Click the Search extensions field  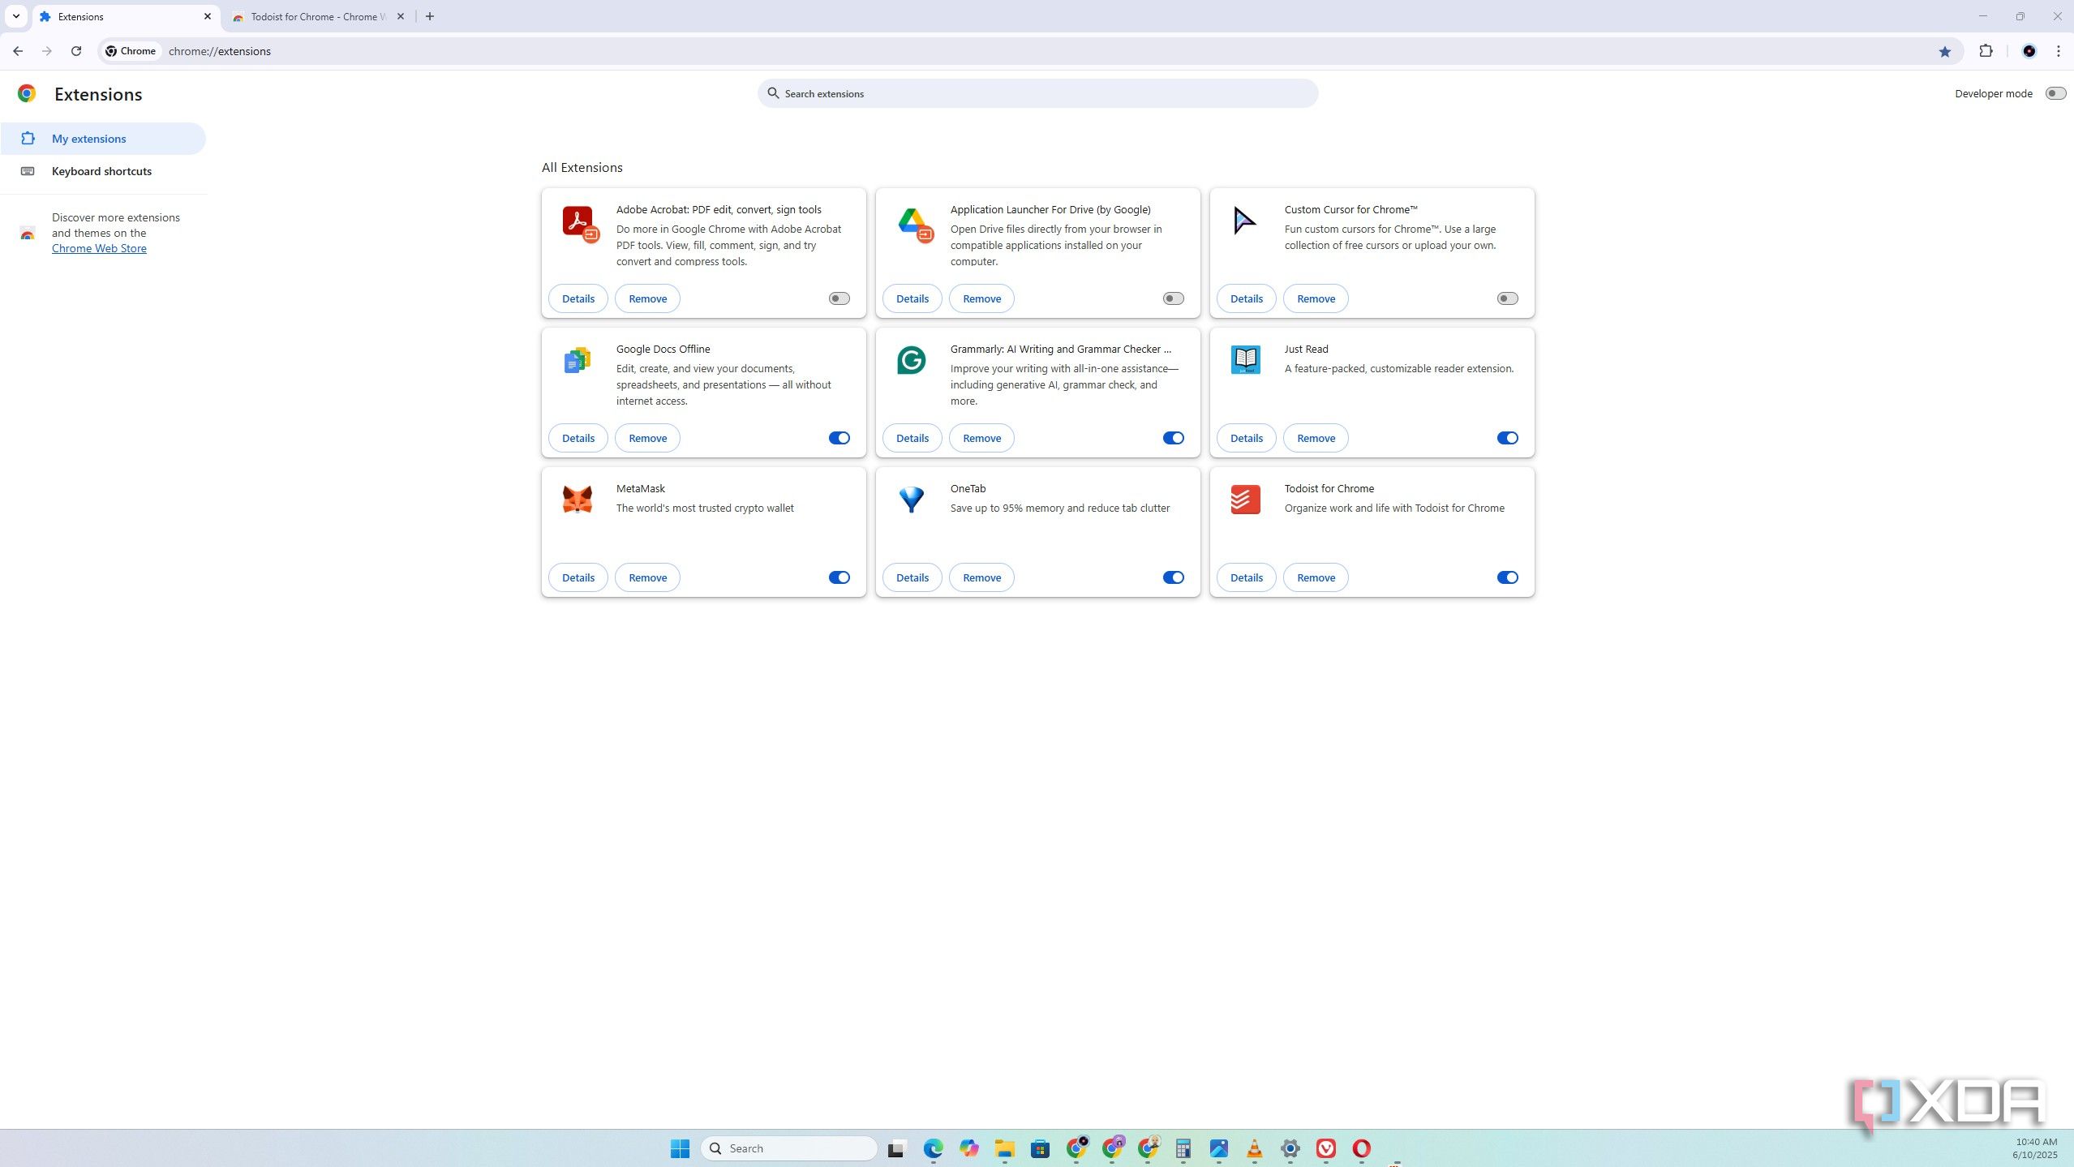pyautogui.click(x=1037, y=93)
